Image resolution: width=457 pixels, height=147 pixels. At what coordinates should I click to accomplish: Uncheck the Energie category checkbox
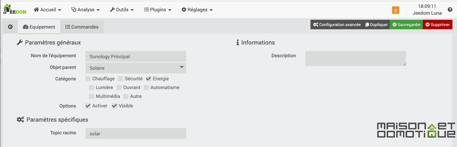tap(149, 79)
